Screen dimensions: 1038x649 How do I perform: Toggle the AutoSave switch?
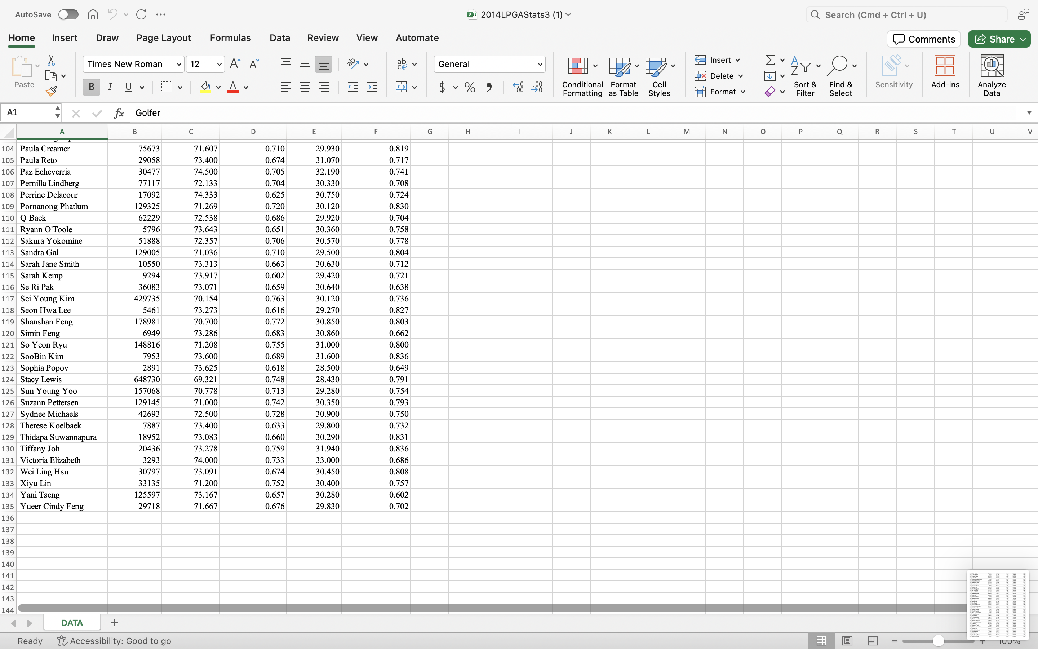[x=68, y=14]
